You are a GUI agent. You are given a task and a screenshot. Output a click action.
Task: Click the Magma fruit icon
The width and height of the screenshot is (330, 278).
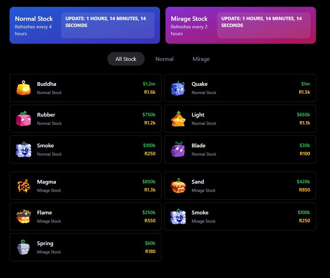[x=24, y=186]
